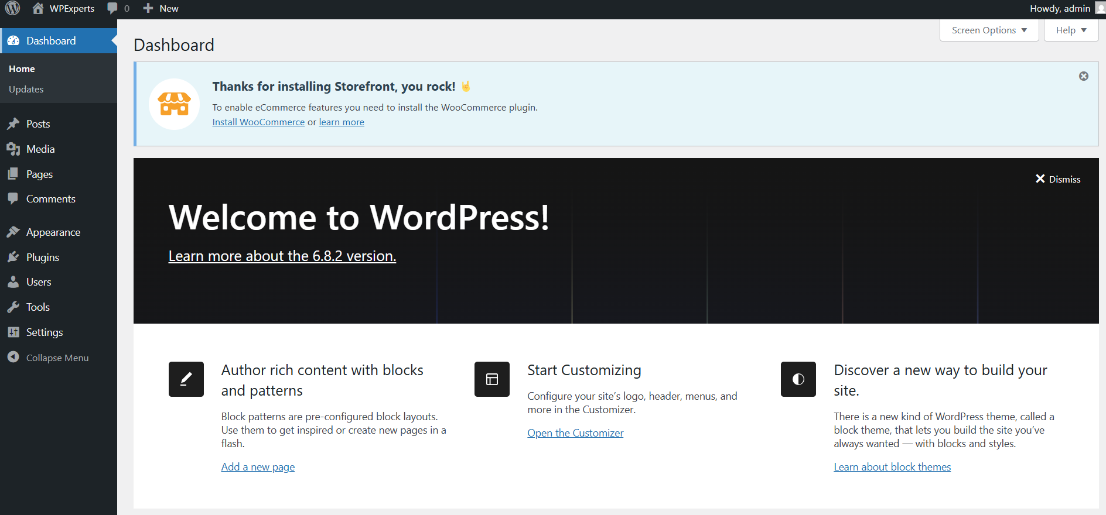
Task: Click the Users person icon
Action: pyautogui.click(x=13, y=282)
